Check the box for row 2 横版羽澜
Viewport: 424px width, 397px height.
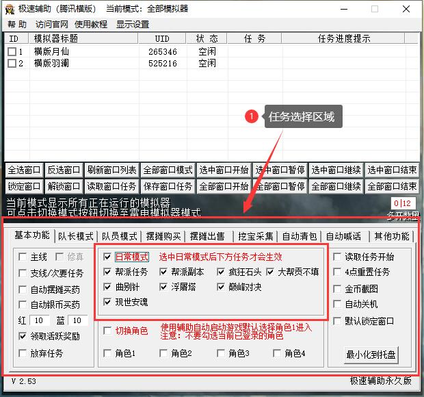pyautogui.click(x=12, y=64)
